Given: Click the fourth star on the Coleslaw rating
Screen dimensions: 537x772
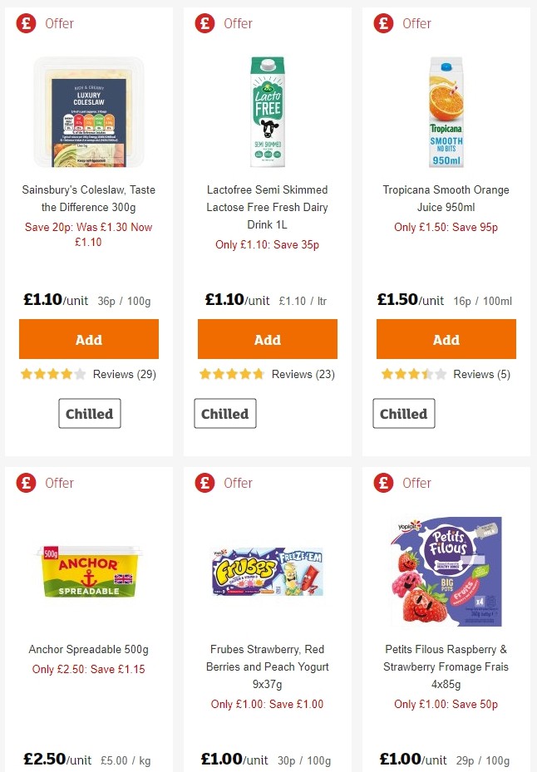Looking at the screenshot, I should pyautogui.click(x=65, y=374).
